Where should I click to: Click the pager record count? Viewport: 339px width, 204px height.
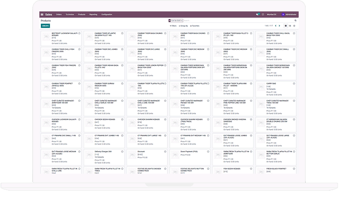point(269,26)
